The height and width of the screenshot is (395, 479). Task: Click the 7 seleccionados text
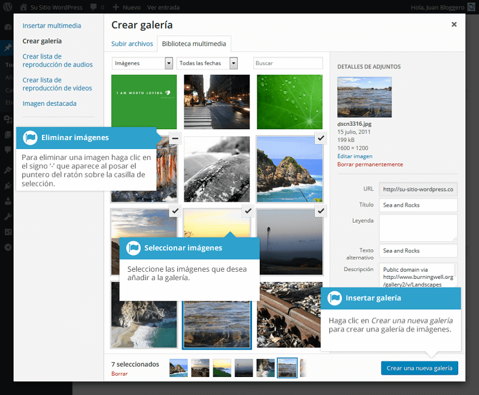tap(135, 364)
